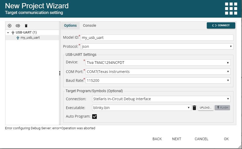242x149 pixels.
Task: Delete executable with the trash icon
Action: [194, 108]
